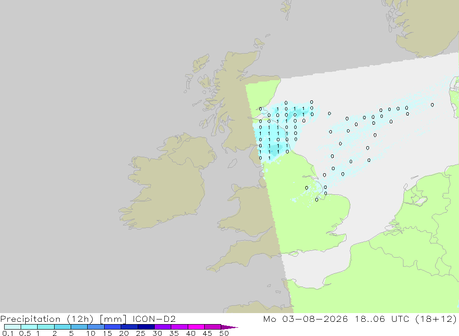The width and height of the screenshot is (459, 336).
Task: Click the "(18+12)" forecast offset text
Action: click(436, 319)
